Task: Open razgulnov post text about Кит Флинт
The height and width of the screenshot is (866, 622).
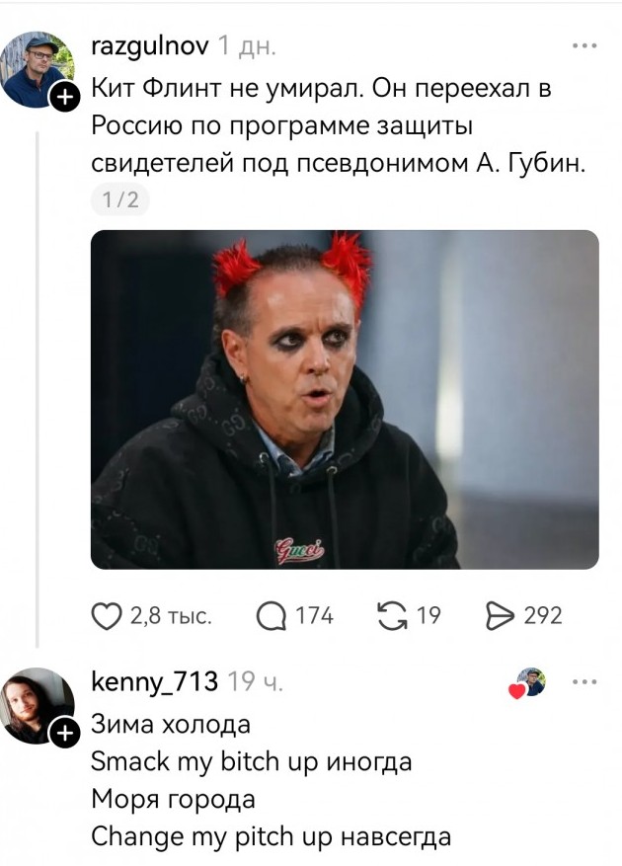Action: [x=338, y=126]
